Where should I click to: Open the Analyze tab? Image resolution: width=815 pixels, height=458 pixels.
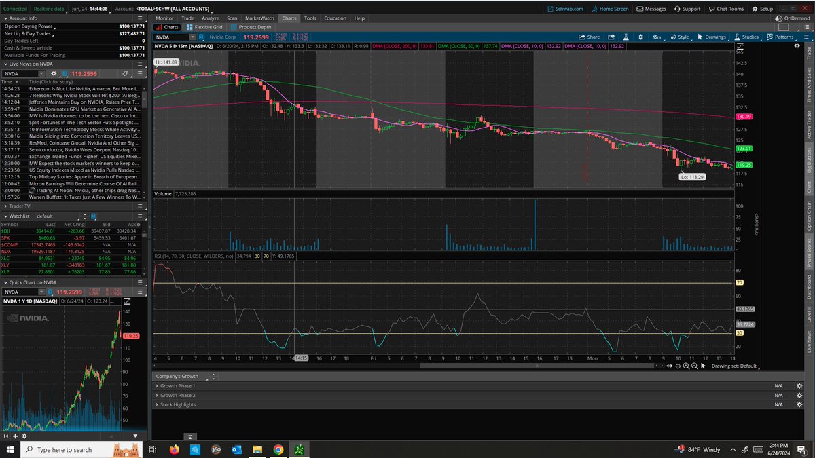(211, 18)
